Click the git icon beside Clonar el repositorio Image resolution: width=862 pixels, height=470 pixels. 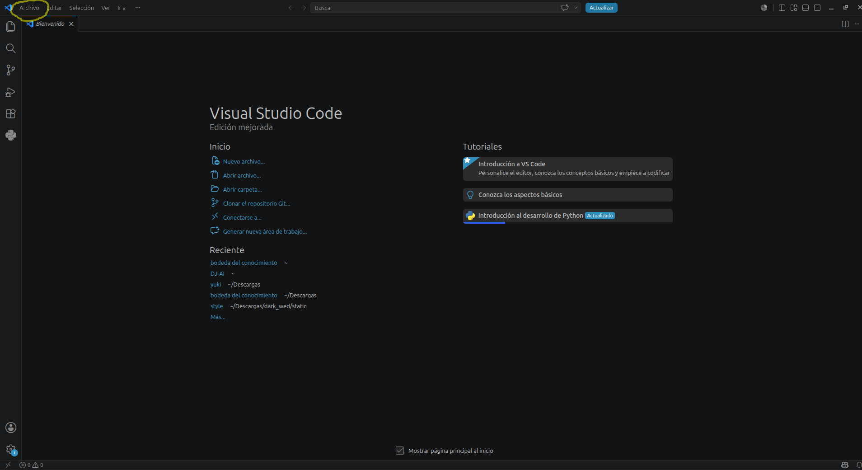(215, 203)
